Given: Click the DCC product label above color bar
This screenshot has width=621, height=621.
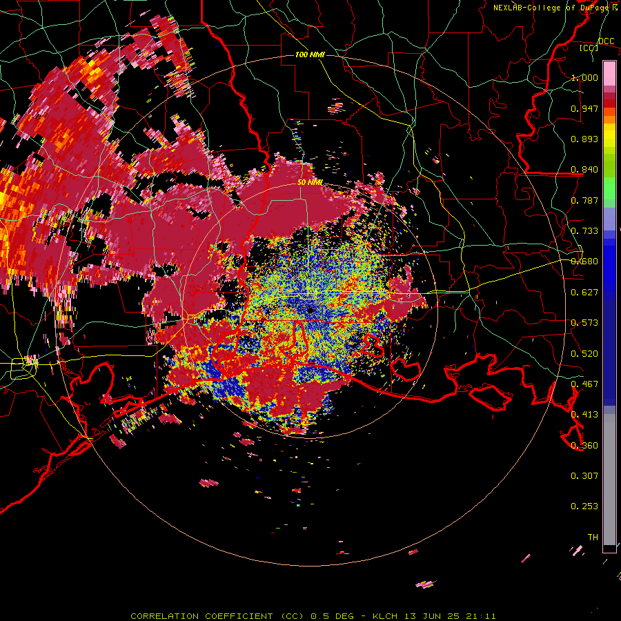Looking at the screenshot, I should (606, 41).
